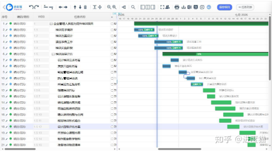Image resolution: width=272 pixels, height=151 pixels.
Task: Delete task using trash icon
Action: [x=85, y=7]
